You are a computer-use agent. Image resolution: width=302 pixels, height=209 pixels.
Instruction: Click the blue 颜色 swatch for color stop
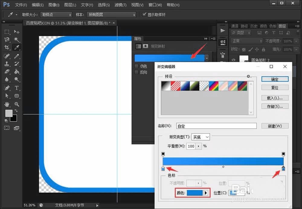click(x=194, y=193)
